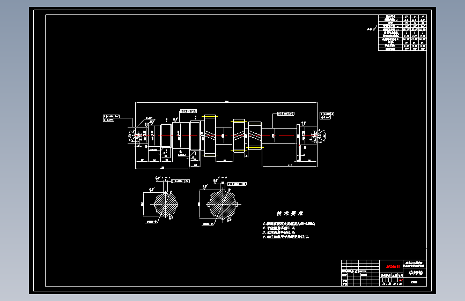Select the 中间轴 title in title block
465x301 pixels.
coord(415,273)
